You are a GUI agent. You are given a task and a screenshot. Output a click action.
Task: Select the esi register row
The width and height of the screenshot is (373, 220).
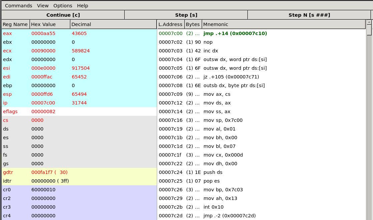click(79, 68)
